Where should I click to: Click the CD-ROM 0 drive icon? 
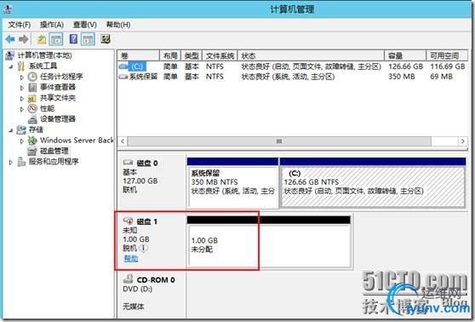click(129, 279)
